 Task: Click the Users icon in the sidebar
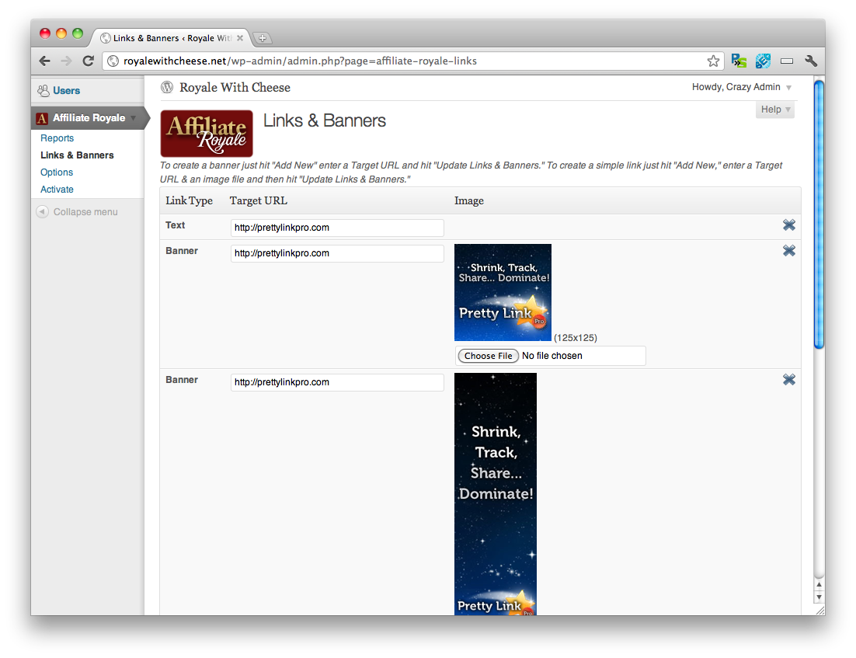(43, 90)
